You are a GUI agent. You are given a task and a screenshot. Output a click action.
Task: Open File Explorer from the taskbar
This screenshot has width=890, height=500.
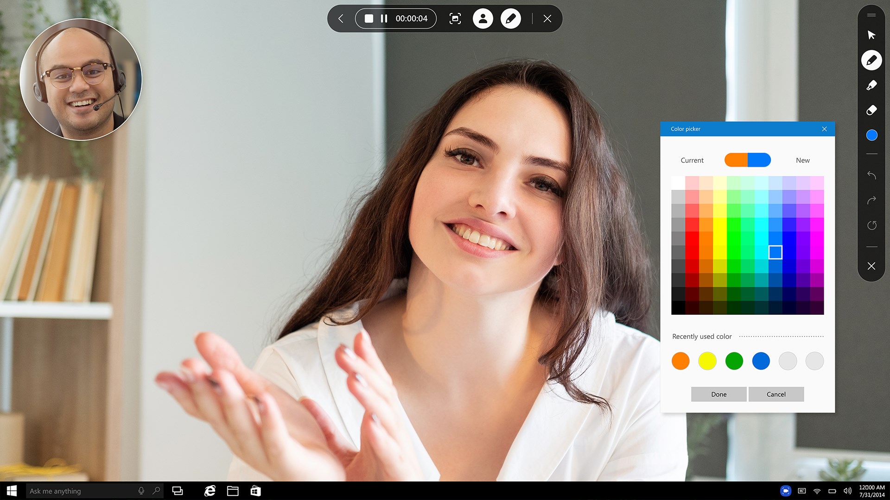coord(233,491)
